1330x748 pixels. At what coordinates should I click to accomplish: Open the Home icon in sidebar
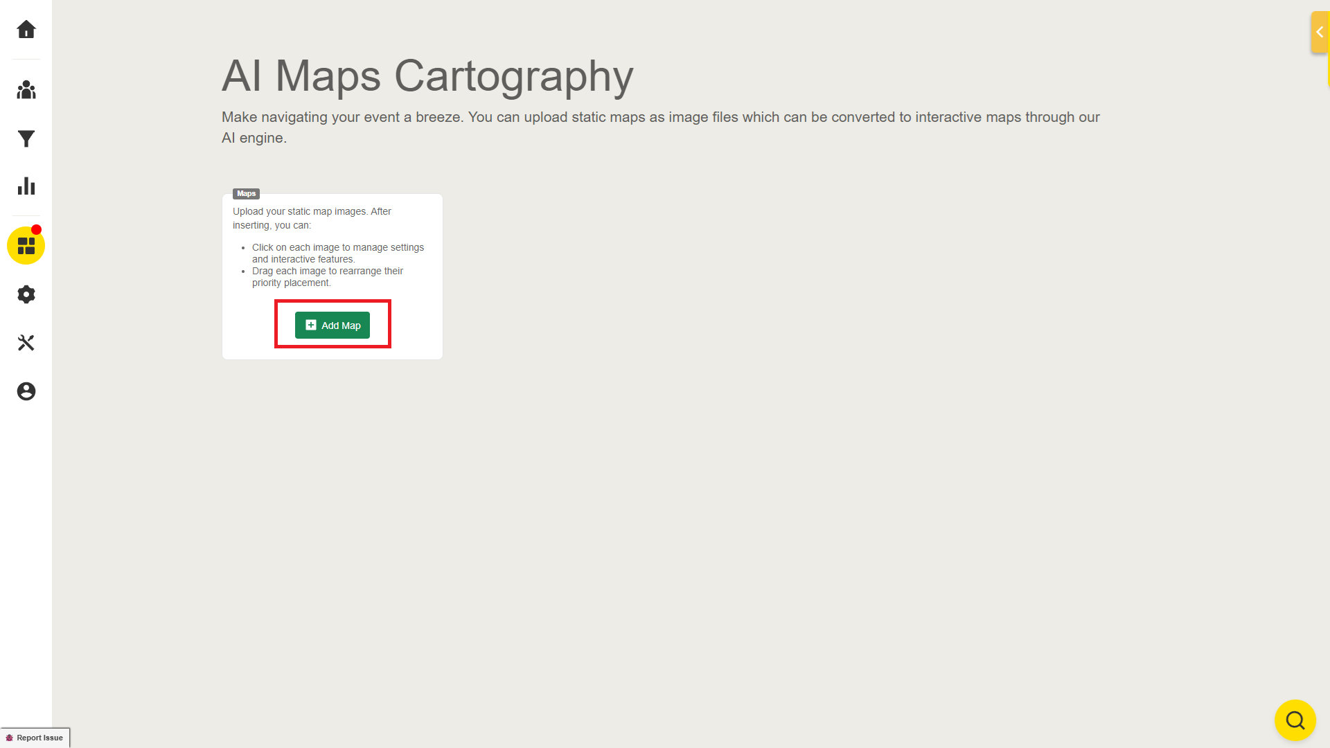26,29
